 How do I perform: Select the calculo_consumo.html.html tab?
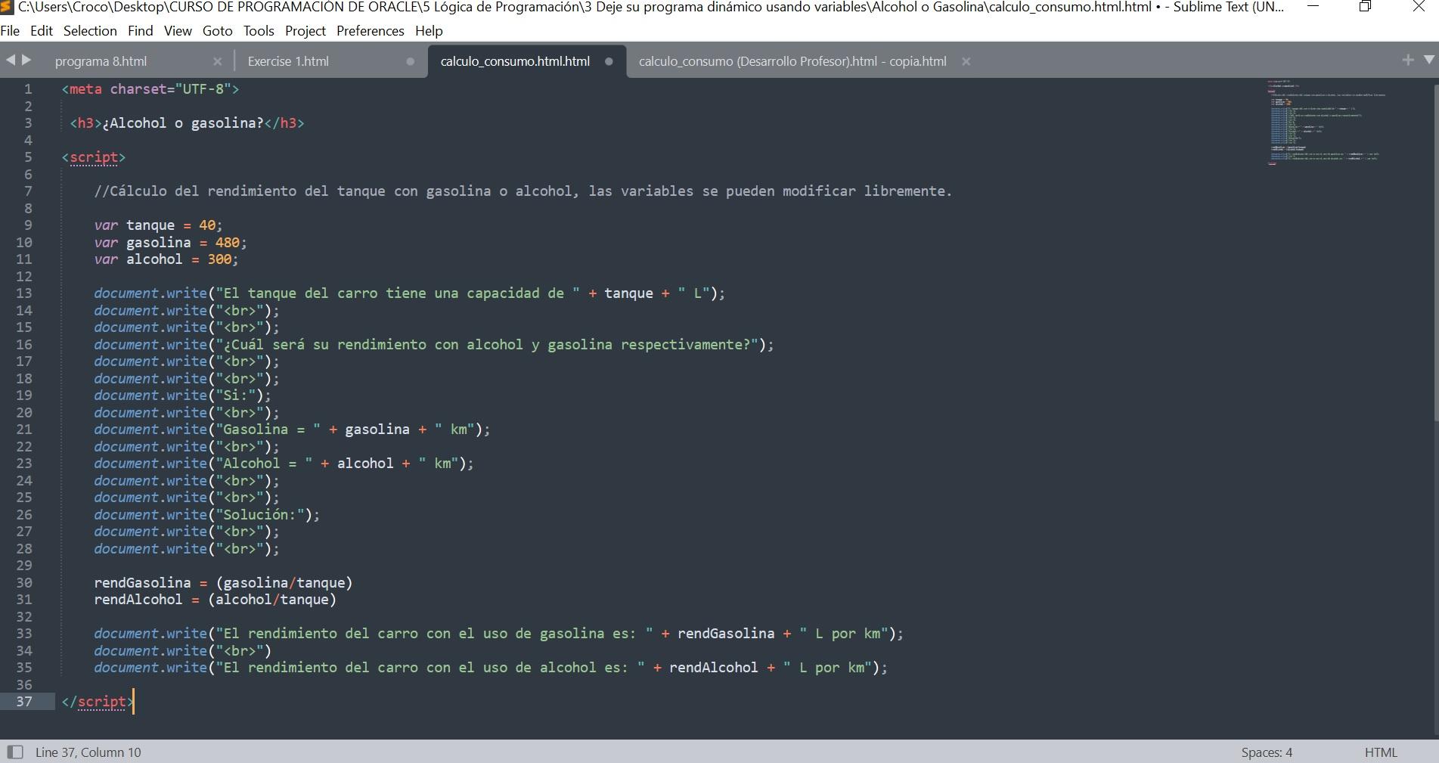[515, 61]
